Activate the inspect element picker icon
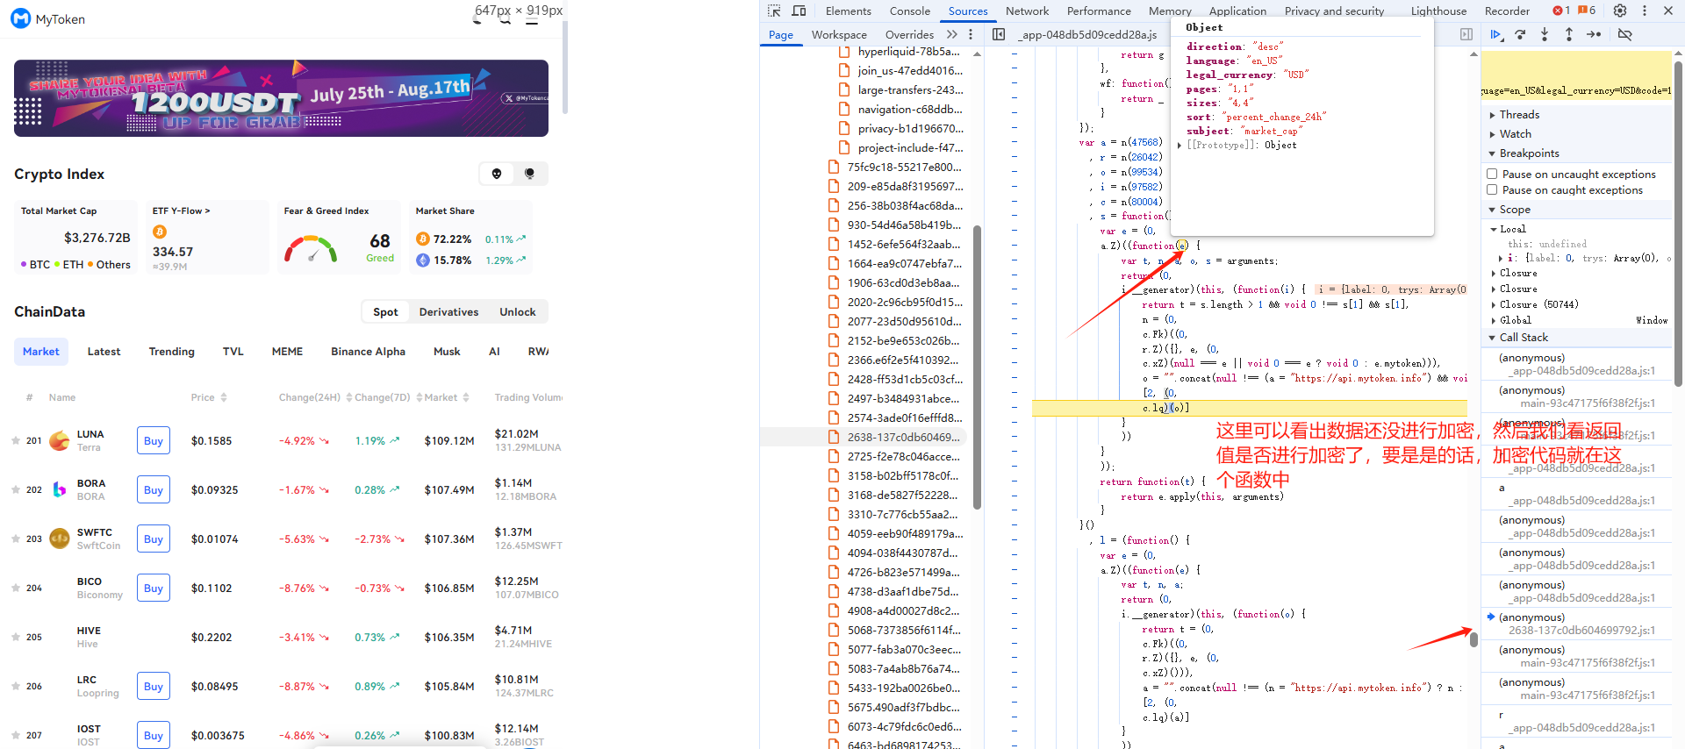This screenshot has height=749, width=1685. point(774,11)
